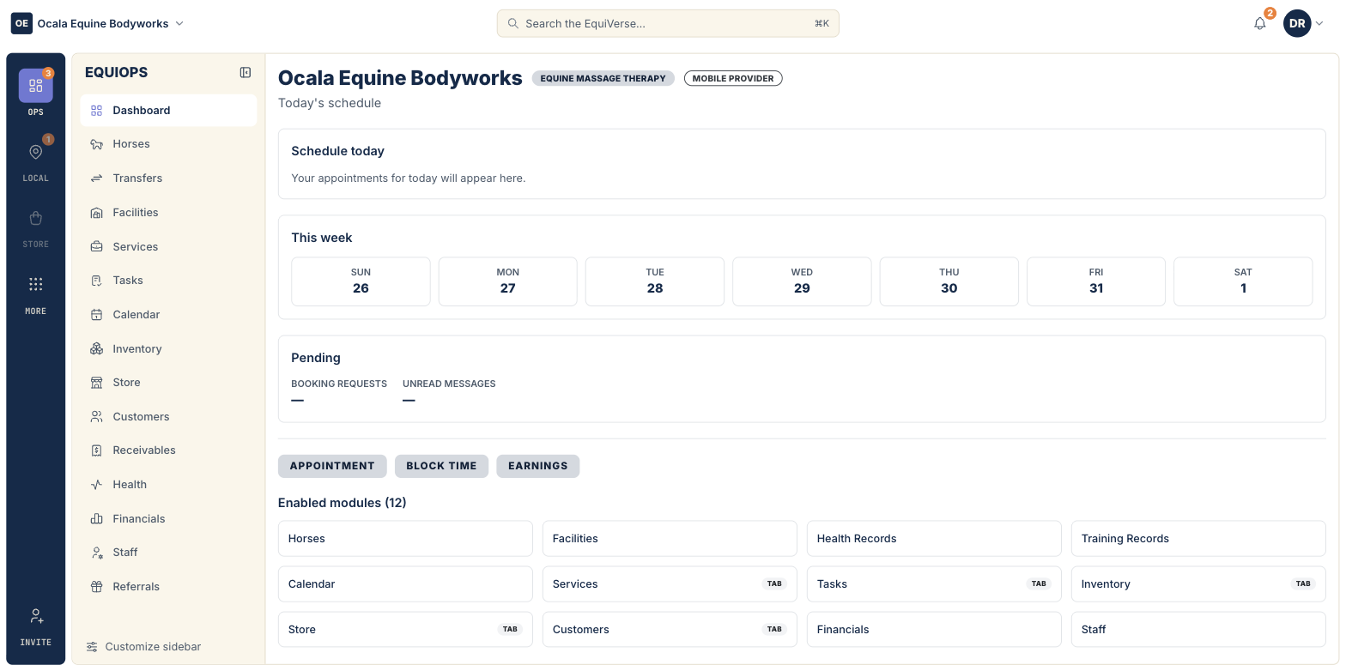Image resolution: width=1346 pixels, height=671 pixels.
Task: Click the Transfers arrows icon
Action: (97, 178)
